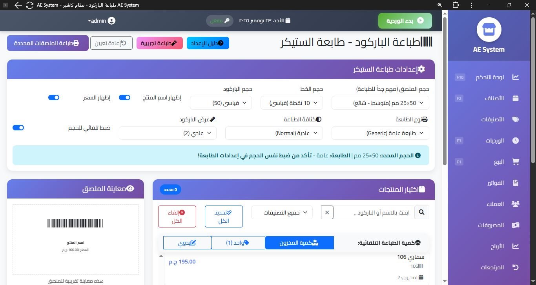The height and width of the screenshot is (285, 536).
Task: Expand the جميع التصنيفات categories filter
Action: pyautogui.click(x=281, y=212)
